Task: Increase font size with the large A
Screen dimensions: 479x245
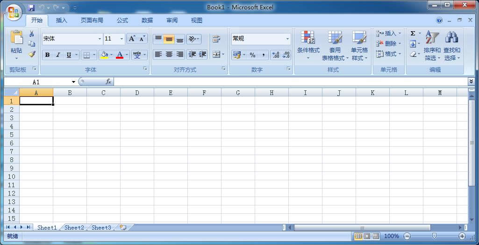Action: (132, 39)
